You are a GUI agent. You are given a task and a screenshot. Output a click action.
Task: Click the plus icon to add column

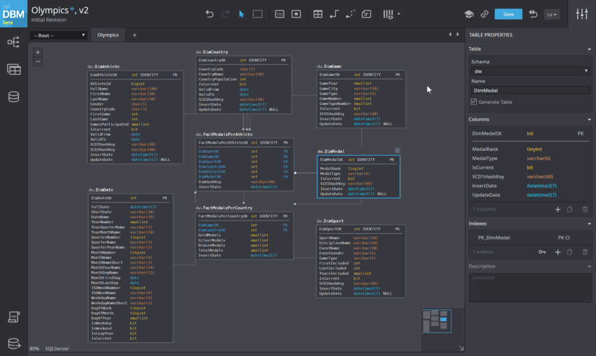(558, 209)
